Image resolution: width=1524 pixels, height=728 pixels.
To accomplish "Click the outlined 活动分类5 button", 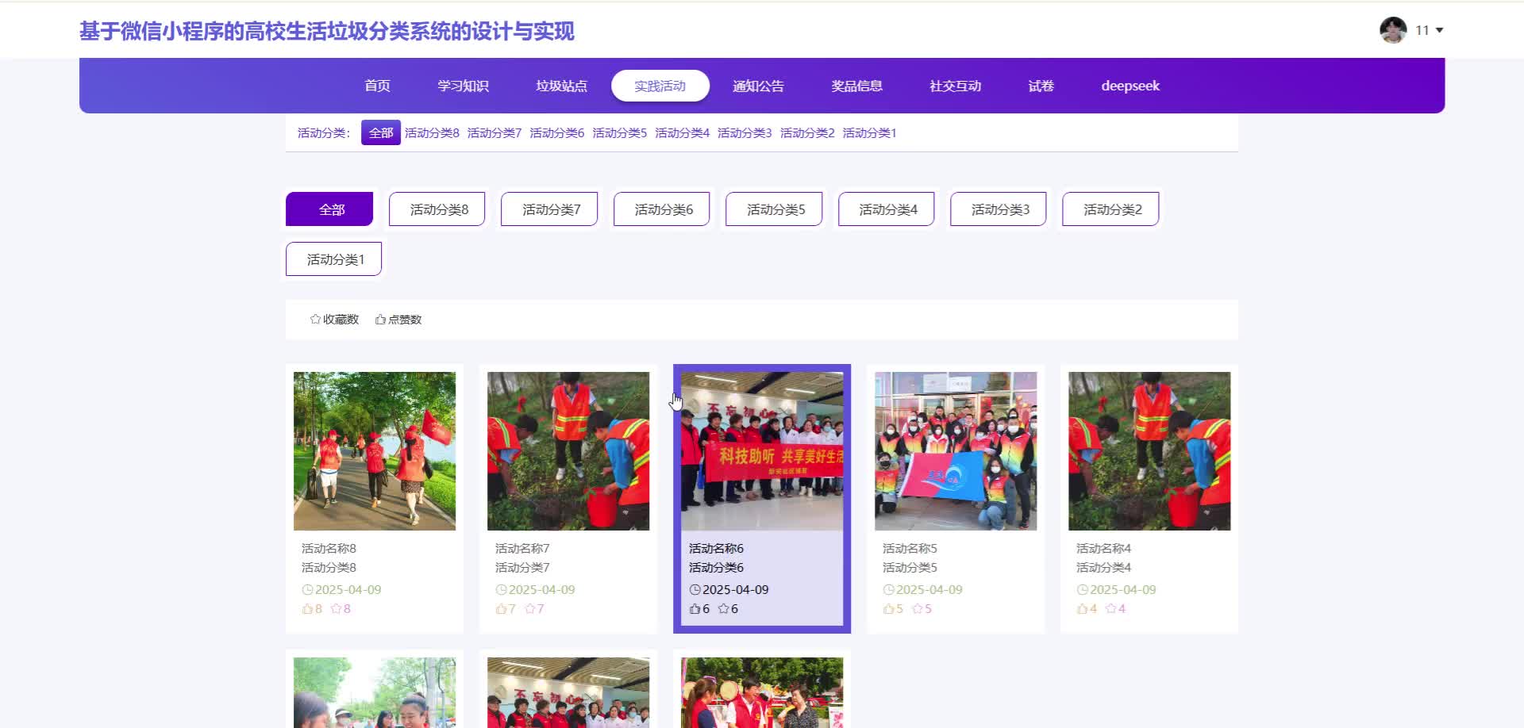I will tap(774, 209).
